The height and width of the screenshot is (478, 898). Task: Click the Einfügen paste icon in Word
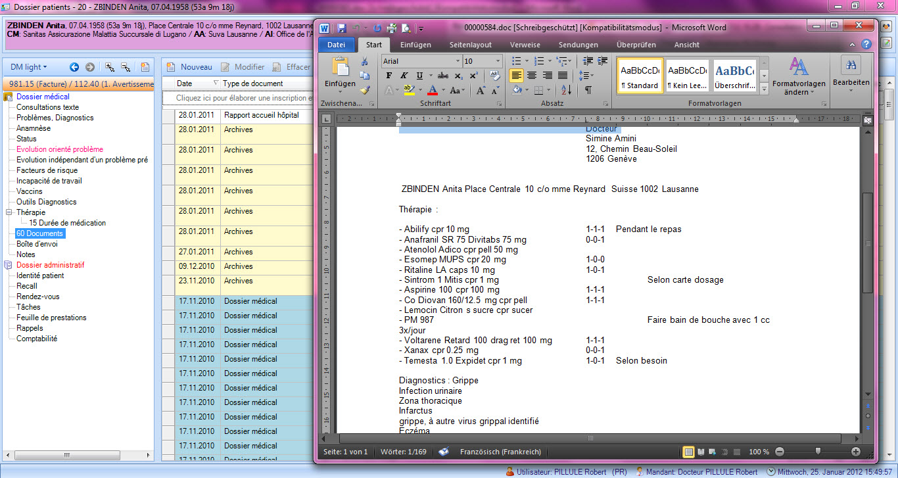click(340, 68)
